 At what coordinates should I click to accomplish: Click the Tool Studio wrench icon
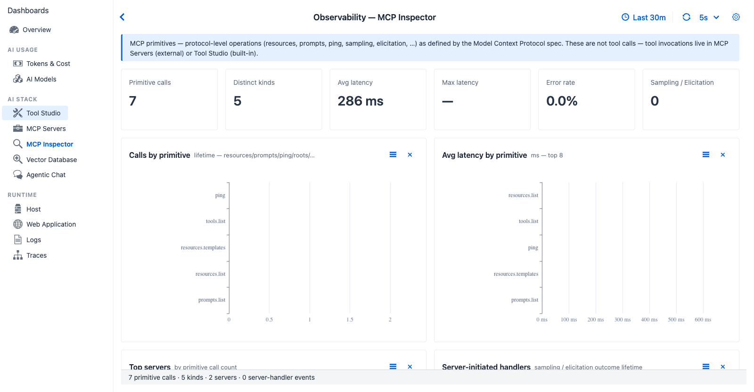click(18, 113)
